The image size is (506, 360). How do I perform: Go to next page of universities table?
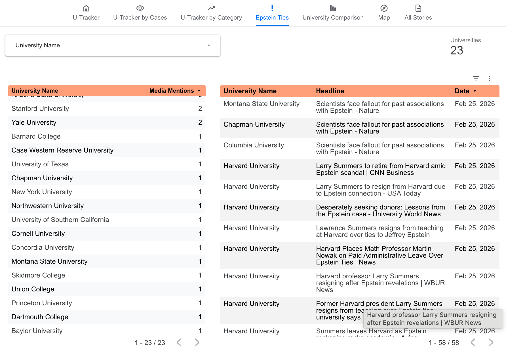[197, 342]
